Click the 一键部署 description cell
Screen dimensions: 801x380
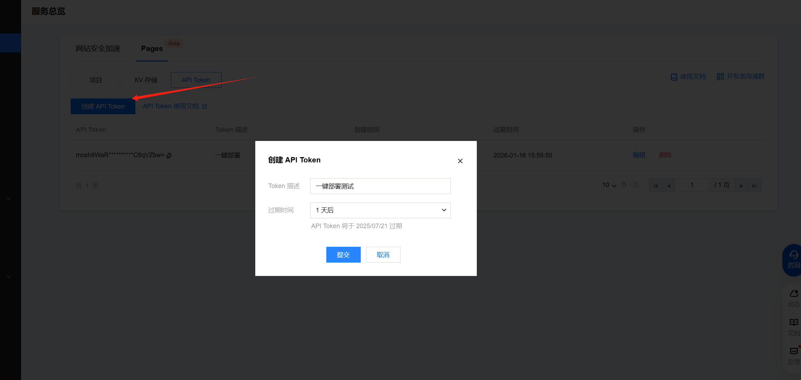tap(228, 155)
